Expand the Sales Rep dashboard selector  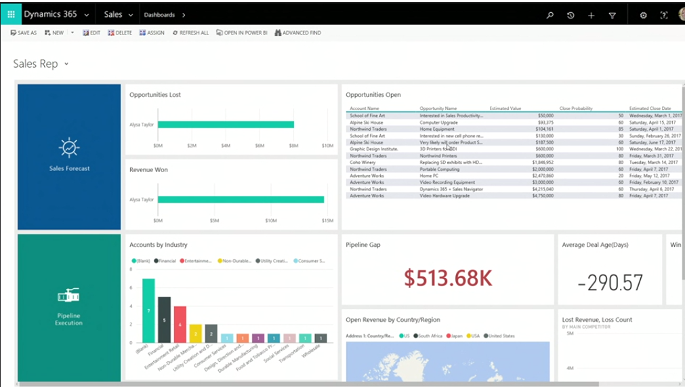66,64
